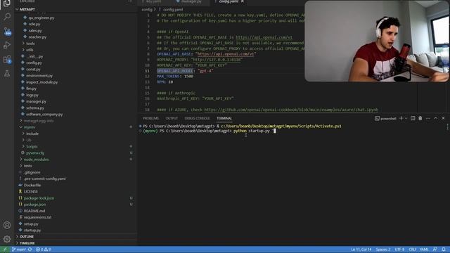Viewport: 450px width, 253px height.
Task: Maximize the panel with caret icon
Action: pyautogui.click(x=436, y=118)
